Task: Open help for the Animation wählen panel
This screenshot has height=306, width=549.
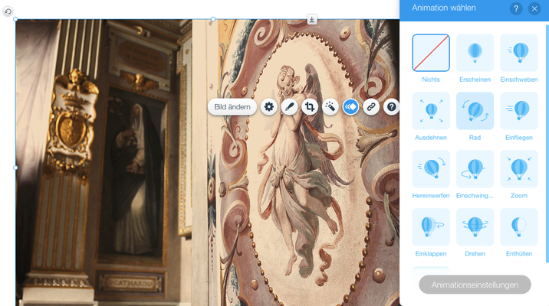Action: 516,8
